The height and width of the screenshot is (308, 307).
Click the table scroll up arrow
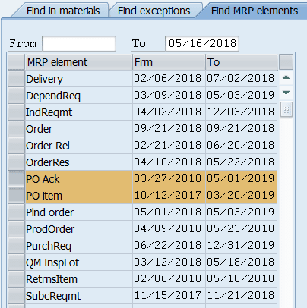286,78
